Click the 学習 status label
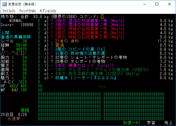 (151, 123)
